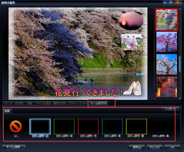The width and height of the screenshot is (184, 152).
Task: Click the インポート button
Action: tap(170, 109)
